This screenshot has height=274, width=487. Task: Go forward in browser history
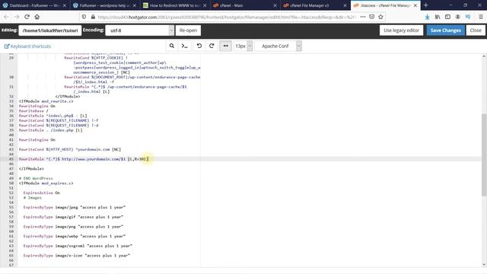(x=17, y=17)
